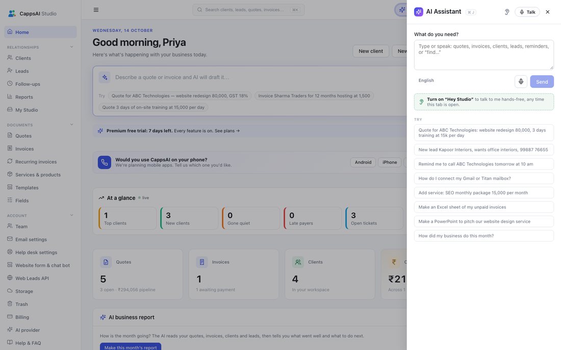Open Website form & chat bot
The width and height of the screenshot is (561, 350).
point(40,265)
